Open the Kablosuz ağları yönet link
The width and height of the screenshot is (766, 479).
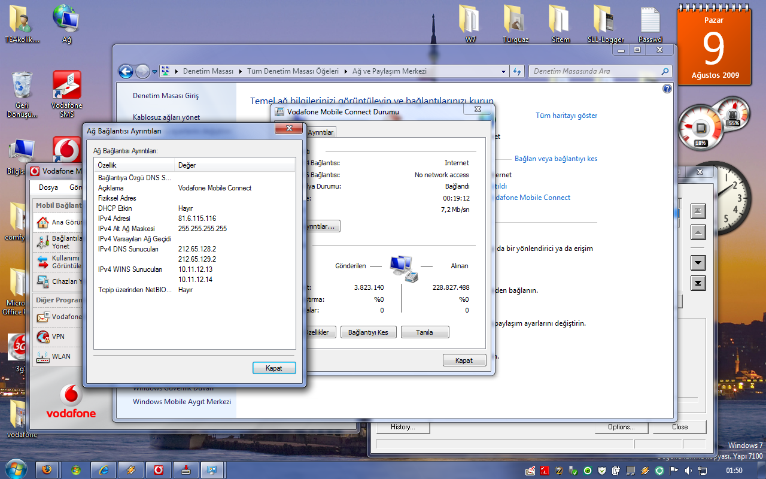click(x=166, y=117)
